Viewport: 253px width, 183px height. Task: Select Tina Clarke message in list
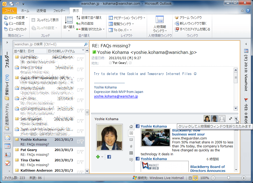49,162
